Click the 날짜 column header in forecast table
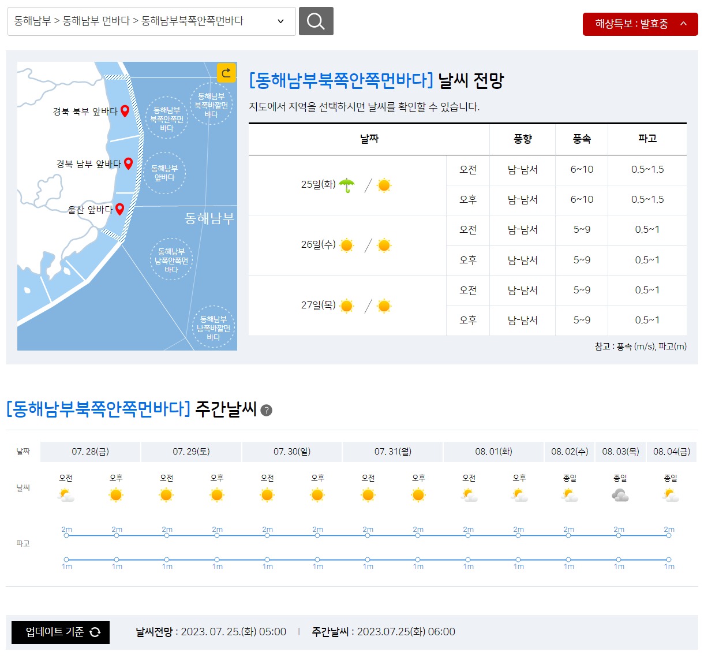This screenshot has width=704, height=663. tap(369, 139)
